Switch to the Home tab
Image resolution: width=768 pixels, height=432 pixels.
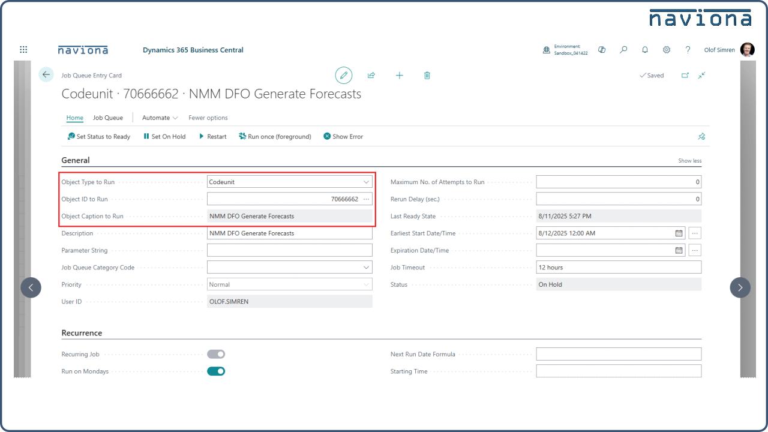[75, 118]
